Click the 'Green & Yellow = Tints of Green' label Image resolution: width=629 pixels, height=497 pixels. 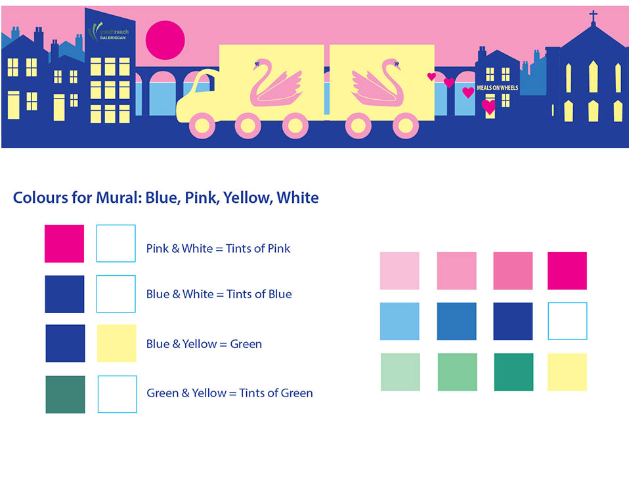(229, 393)
